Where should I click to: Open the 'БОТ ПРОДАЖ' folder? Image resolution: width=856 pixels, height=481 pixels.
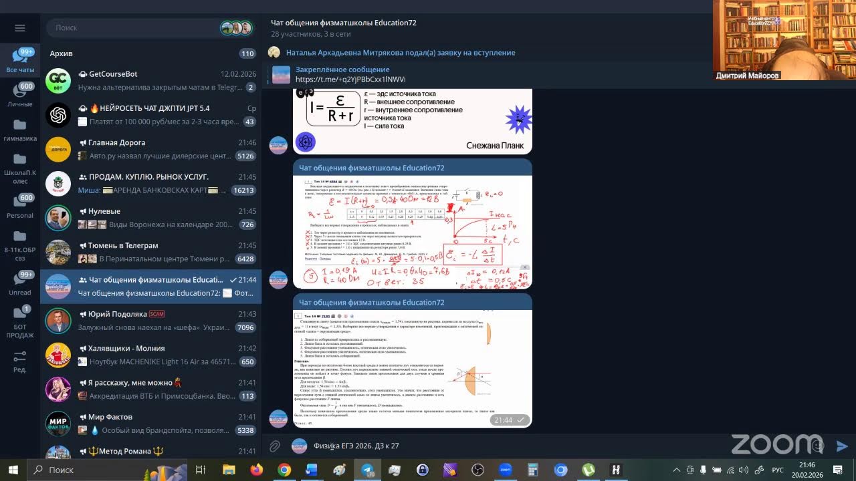20,322
